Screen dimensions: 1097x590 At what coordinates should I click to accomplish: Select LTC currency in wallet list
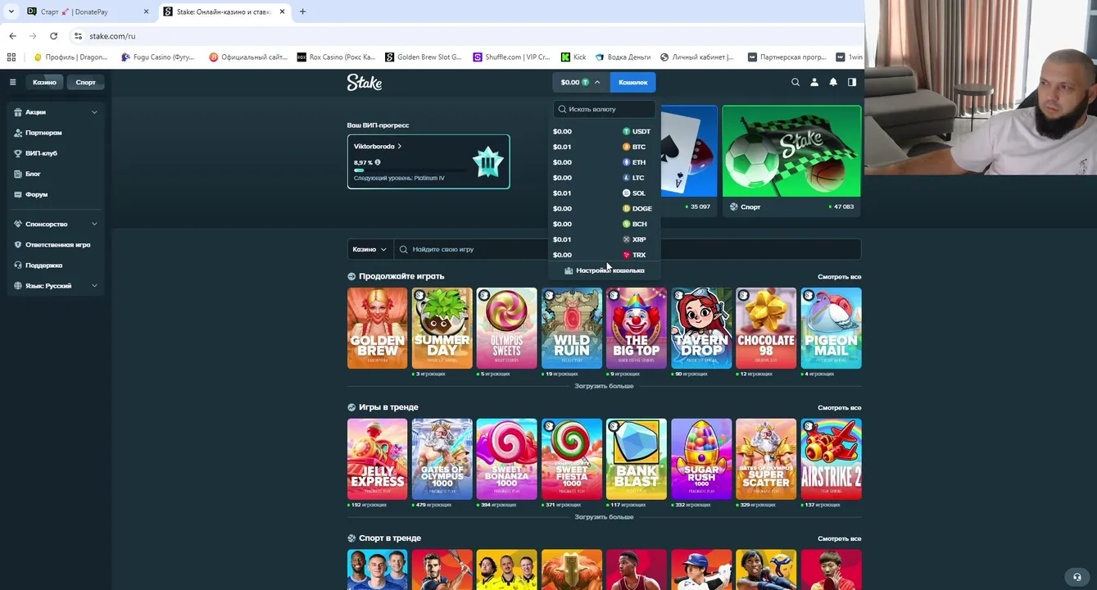604,178
